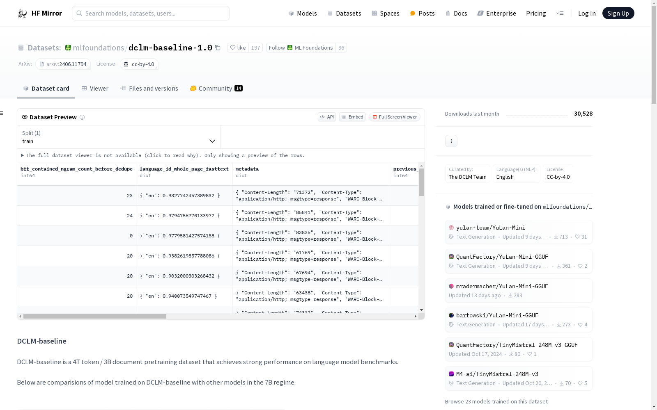
Task: Expand the viewer not available notice
Action: tap(163, 156)
